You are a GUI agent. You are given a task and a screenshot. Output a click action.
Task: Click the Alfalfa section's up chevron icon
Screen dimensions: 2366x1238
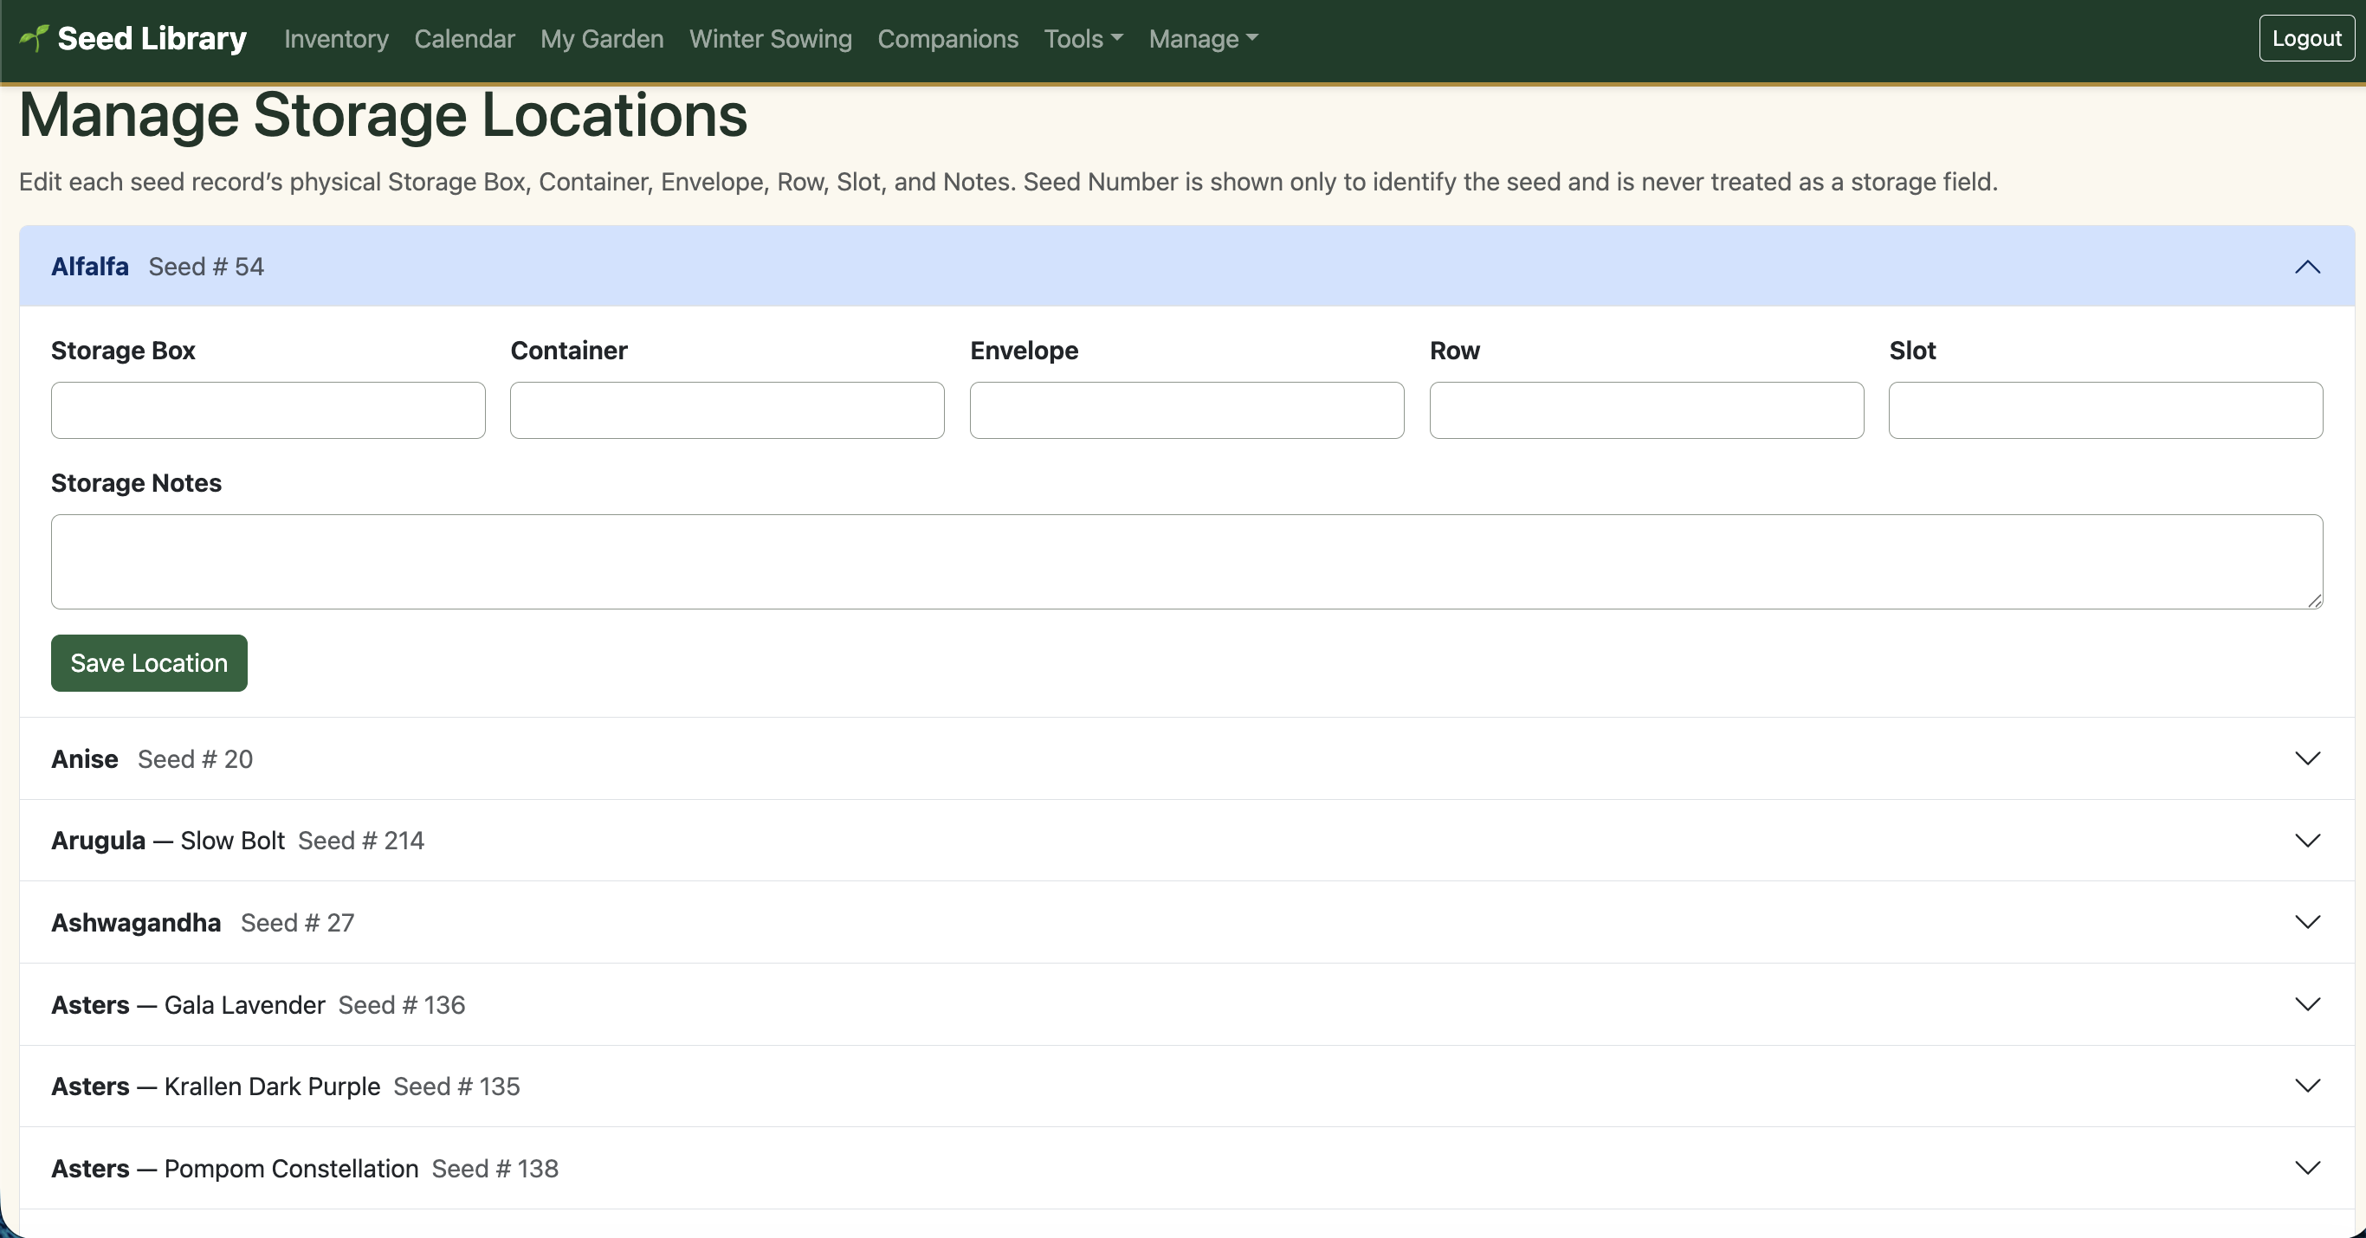point(2307,268)
